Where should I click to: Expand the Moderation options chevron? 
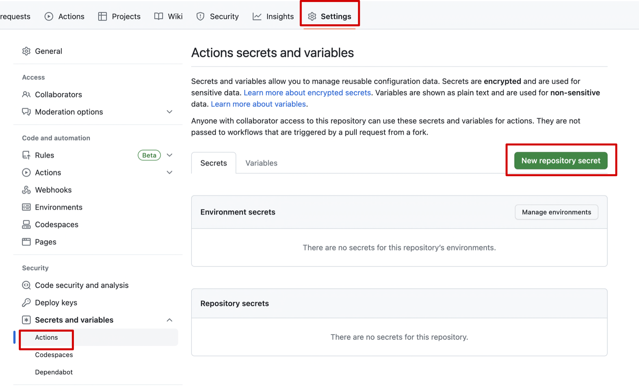(x=169, y=112)
